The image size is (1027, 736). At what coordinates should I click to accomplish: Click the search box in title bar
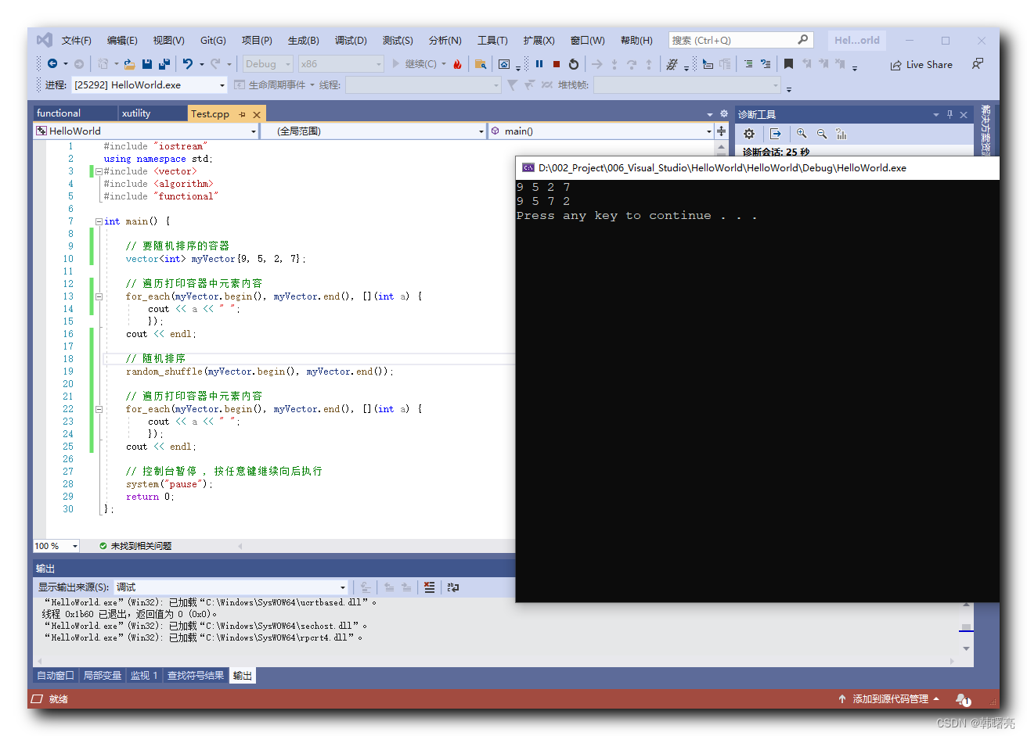point(741,40)
